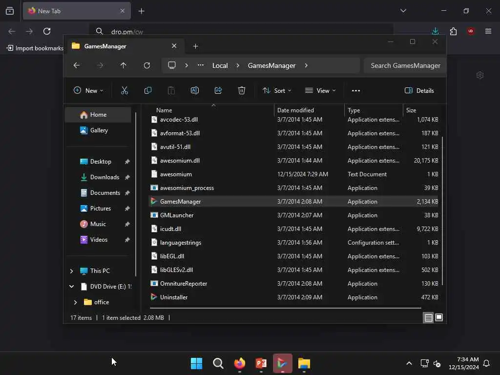Click the uBlock Origin red icon
The height and width of the screenshot is (375, 500).
tap(471, 31)
